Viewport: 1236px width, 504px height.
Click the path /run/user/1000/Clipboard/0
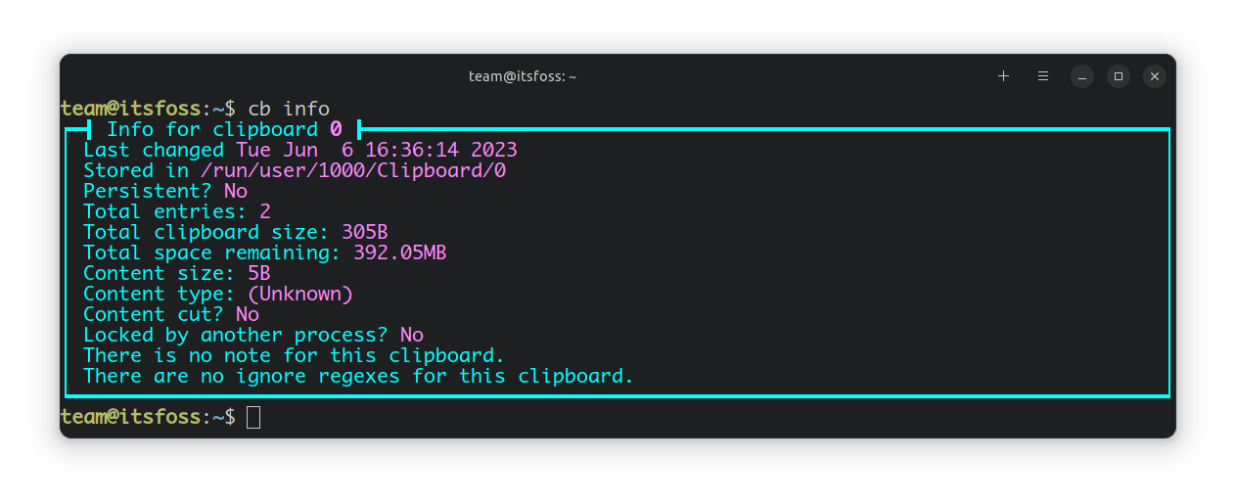pyautogui.click(x=352, y=170)
